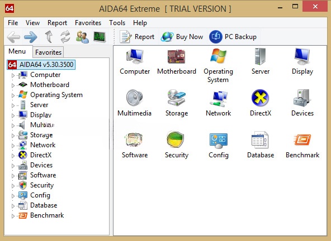This screenshot has height=241, width=331.
Task: Open the Motherboard icon in right pane
Action: (176, 56)
